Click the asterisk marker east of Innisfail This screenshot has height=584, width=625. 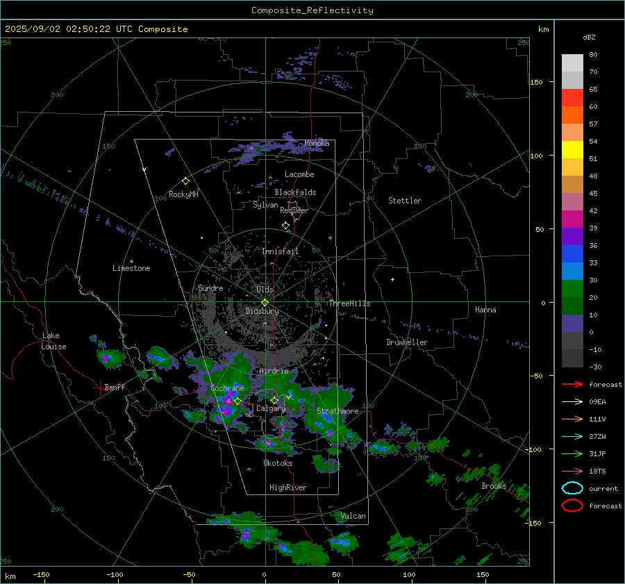330,238
